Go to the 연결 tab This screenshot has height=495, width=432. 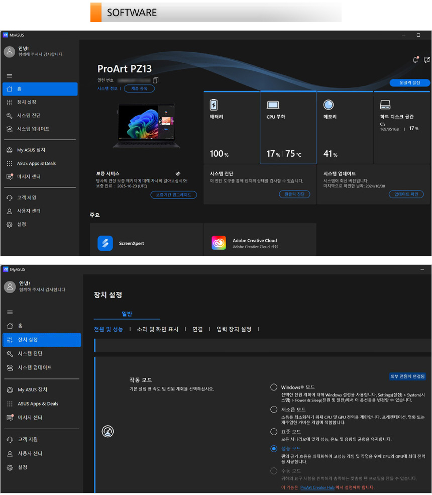[x=197, y=329]
